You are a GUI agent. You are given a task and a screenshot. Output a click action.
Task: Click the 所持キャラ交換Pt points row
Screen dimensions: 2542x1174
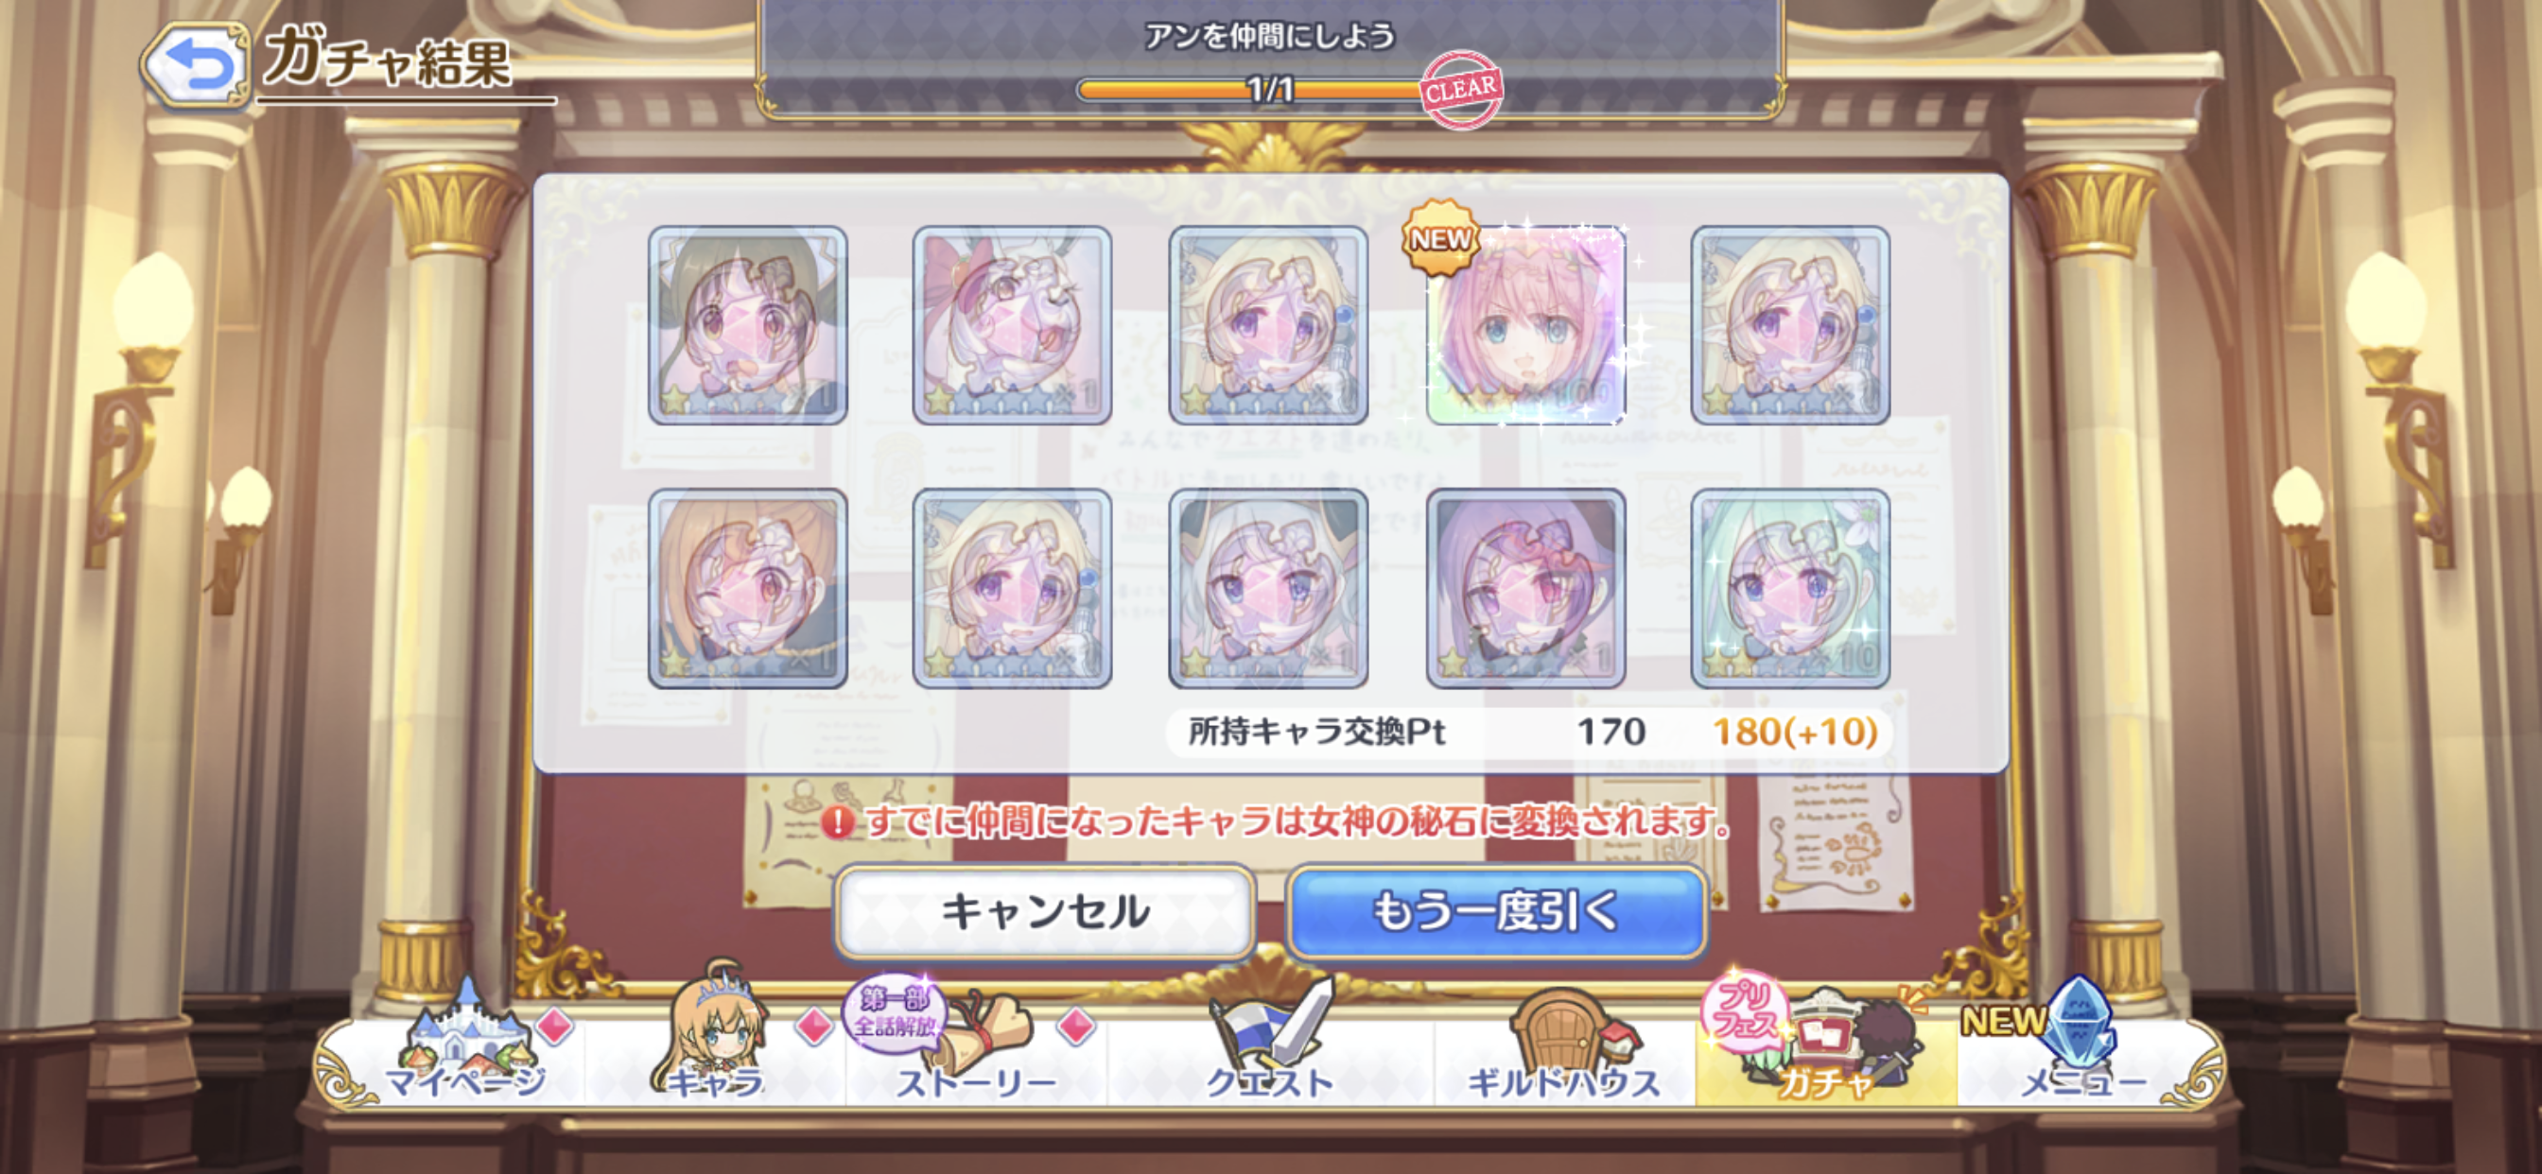1528,732
